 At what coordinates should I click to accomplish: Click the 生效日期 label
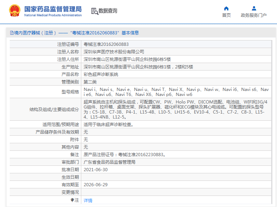click(70, 177)
